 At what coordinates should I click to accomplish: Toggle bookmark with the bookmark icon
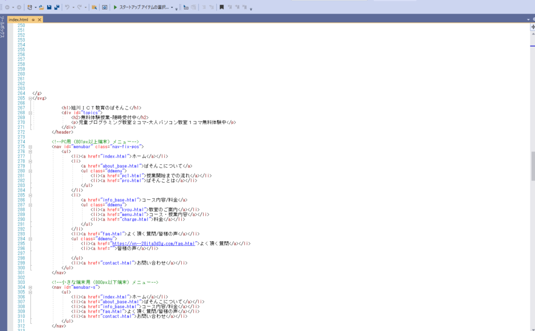(x=222, y=7)
